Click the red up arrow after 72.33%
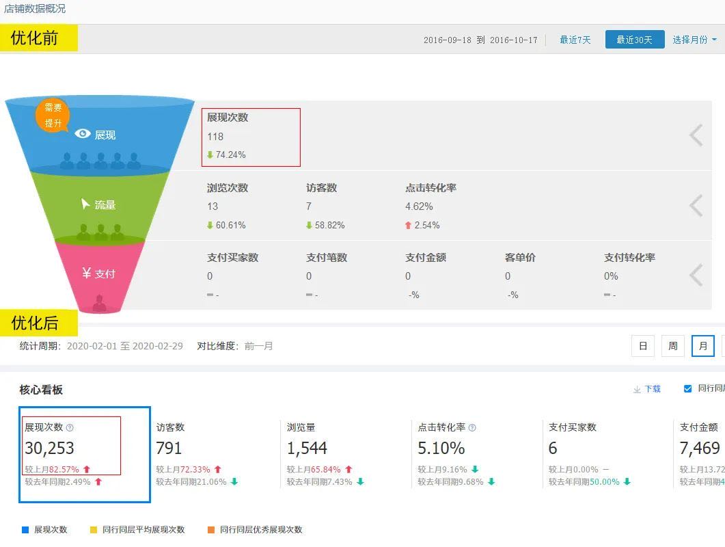 pyautogui.click(x=218, y=469)
